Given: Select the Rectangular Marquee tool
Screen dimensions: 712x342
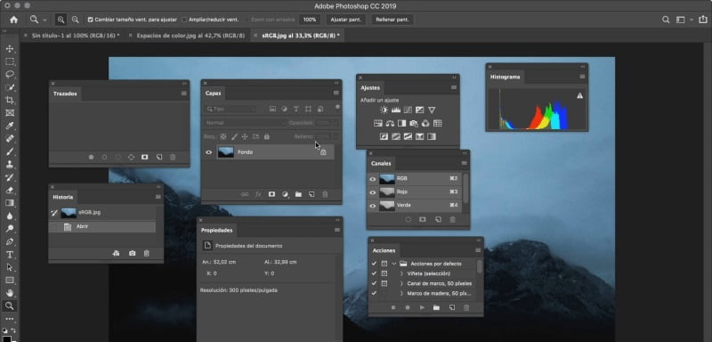Looking at the screenshot, I should click(x=10, y=61).
